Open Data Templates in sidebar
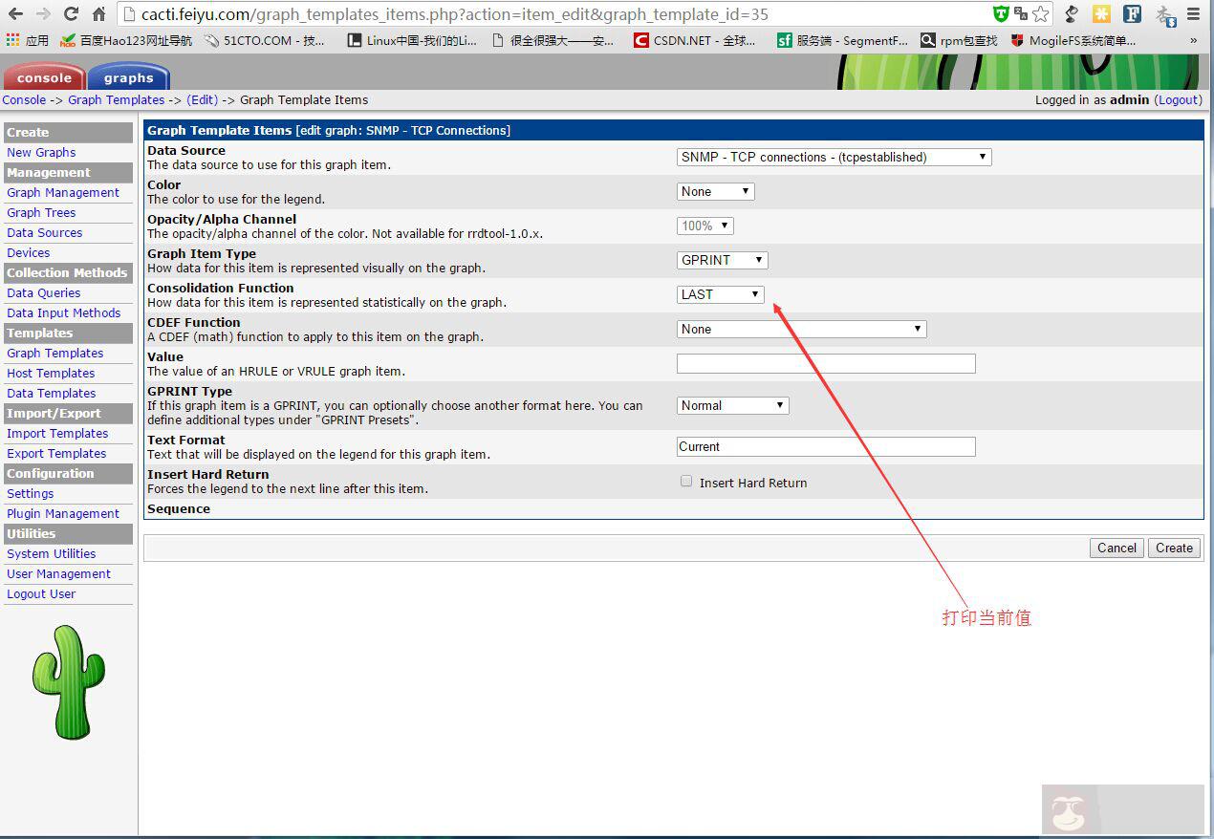 coord(51,393)
